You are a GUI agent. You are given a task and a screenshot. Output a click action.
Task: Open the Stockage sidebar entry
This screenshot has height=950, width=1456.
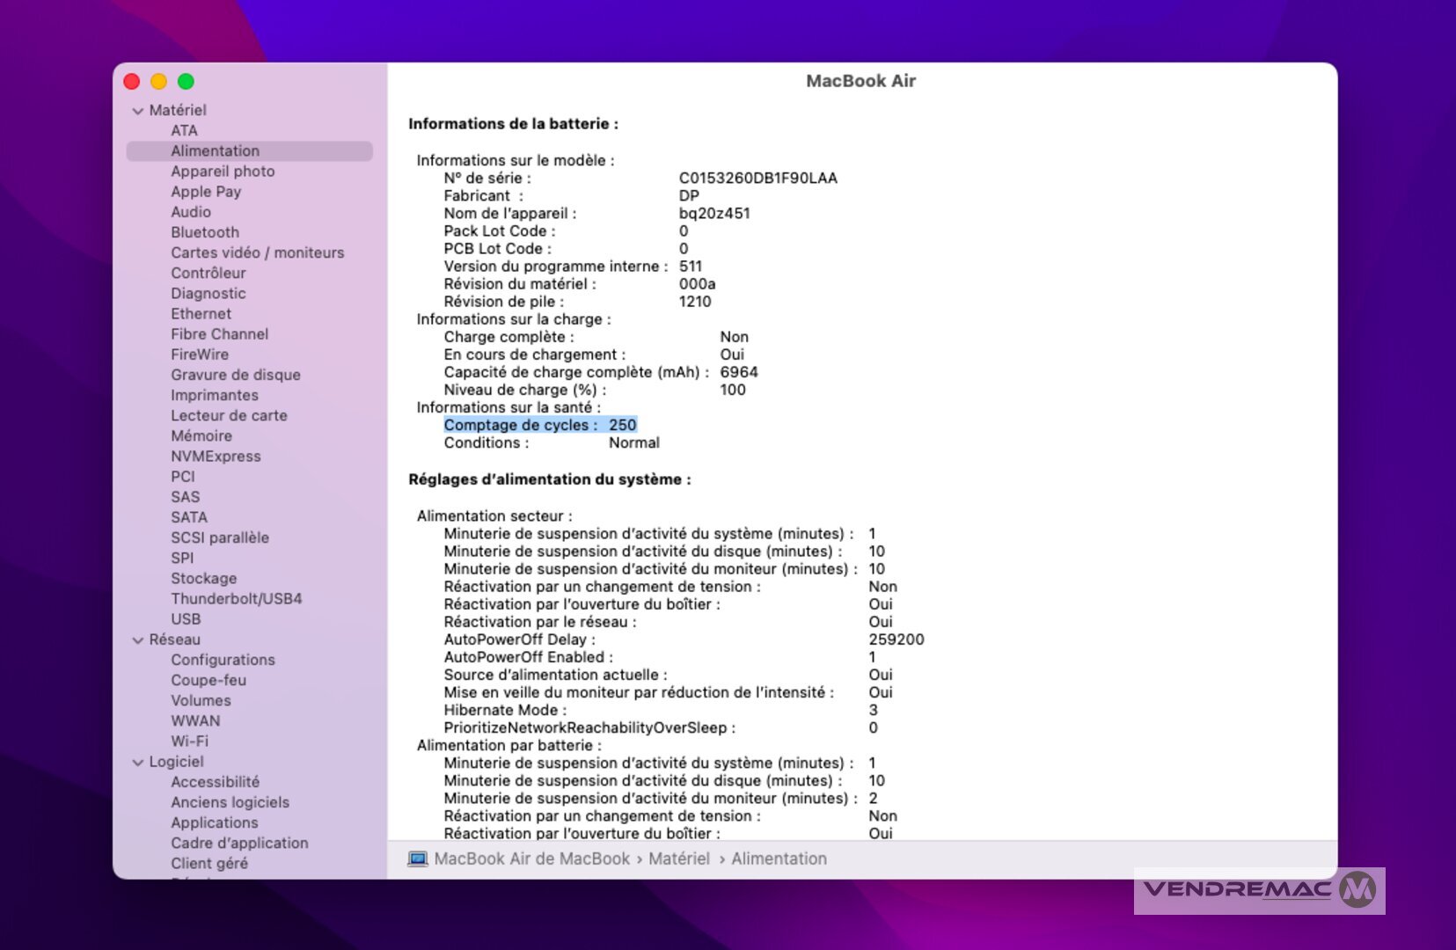tap(203, 578)
